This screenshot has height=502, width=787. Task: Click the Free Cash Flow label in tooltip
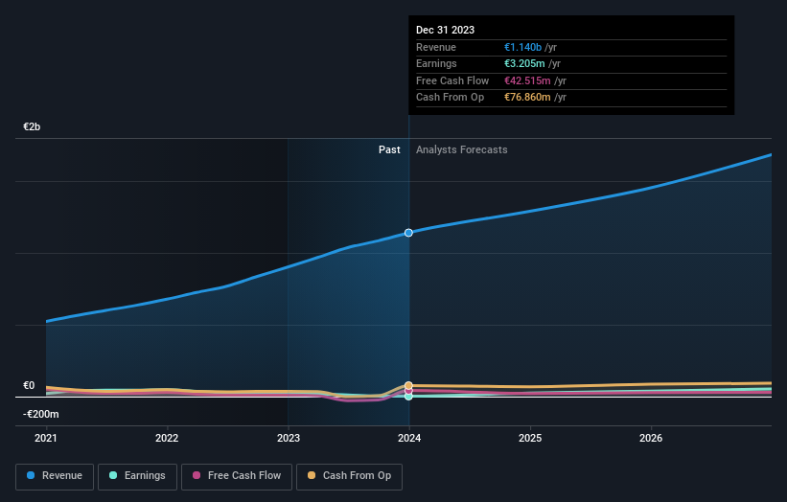452,80
